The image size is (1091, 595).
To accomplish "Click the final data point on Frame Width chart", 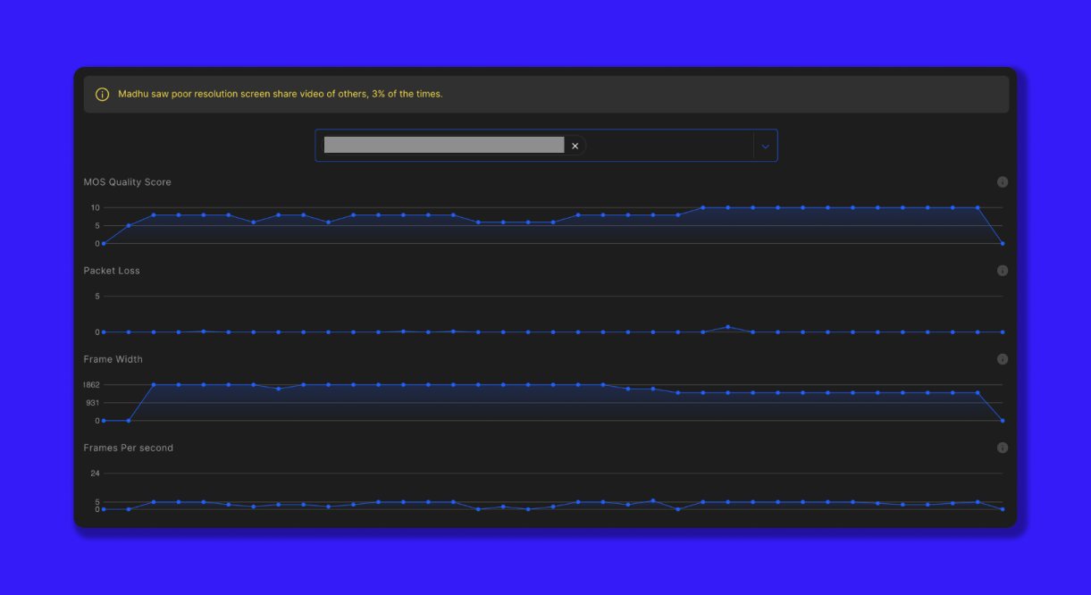I will [x=1003, y=420].
